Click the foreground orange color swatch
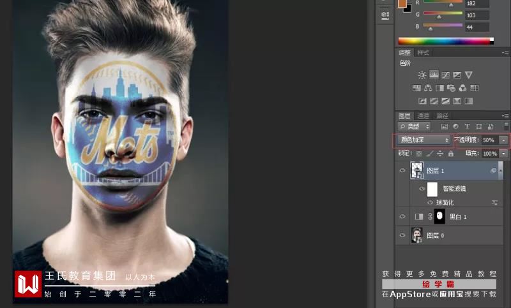The image size is (511, 308). 402,3
